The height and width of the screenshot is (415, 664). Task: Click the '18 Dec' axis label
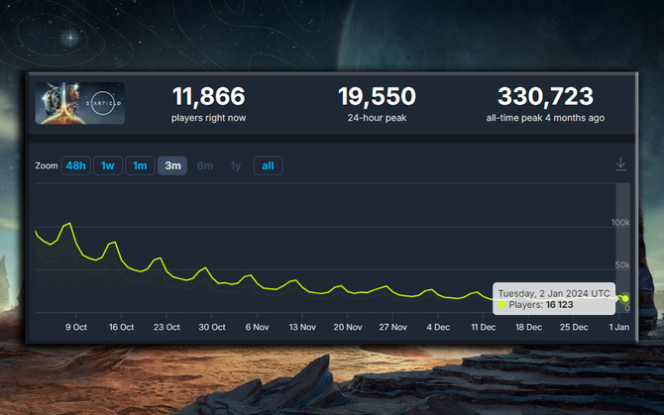click(x=528, y=327)
